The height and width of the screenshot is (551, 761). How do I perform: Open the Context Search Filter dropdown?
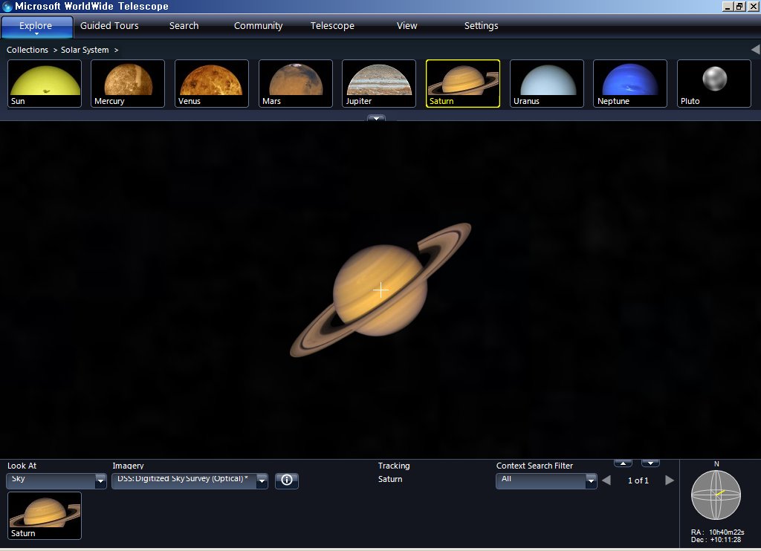click(546, 480)
